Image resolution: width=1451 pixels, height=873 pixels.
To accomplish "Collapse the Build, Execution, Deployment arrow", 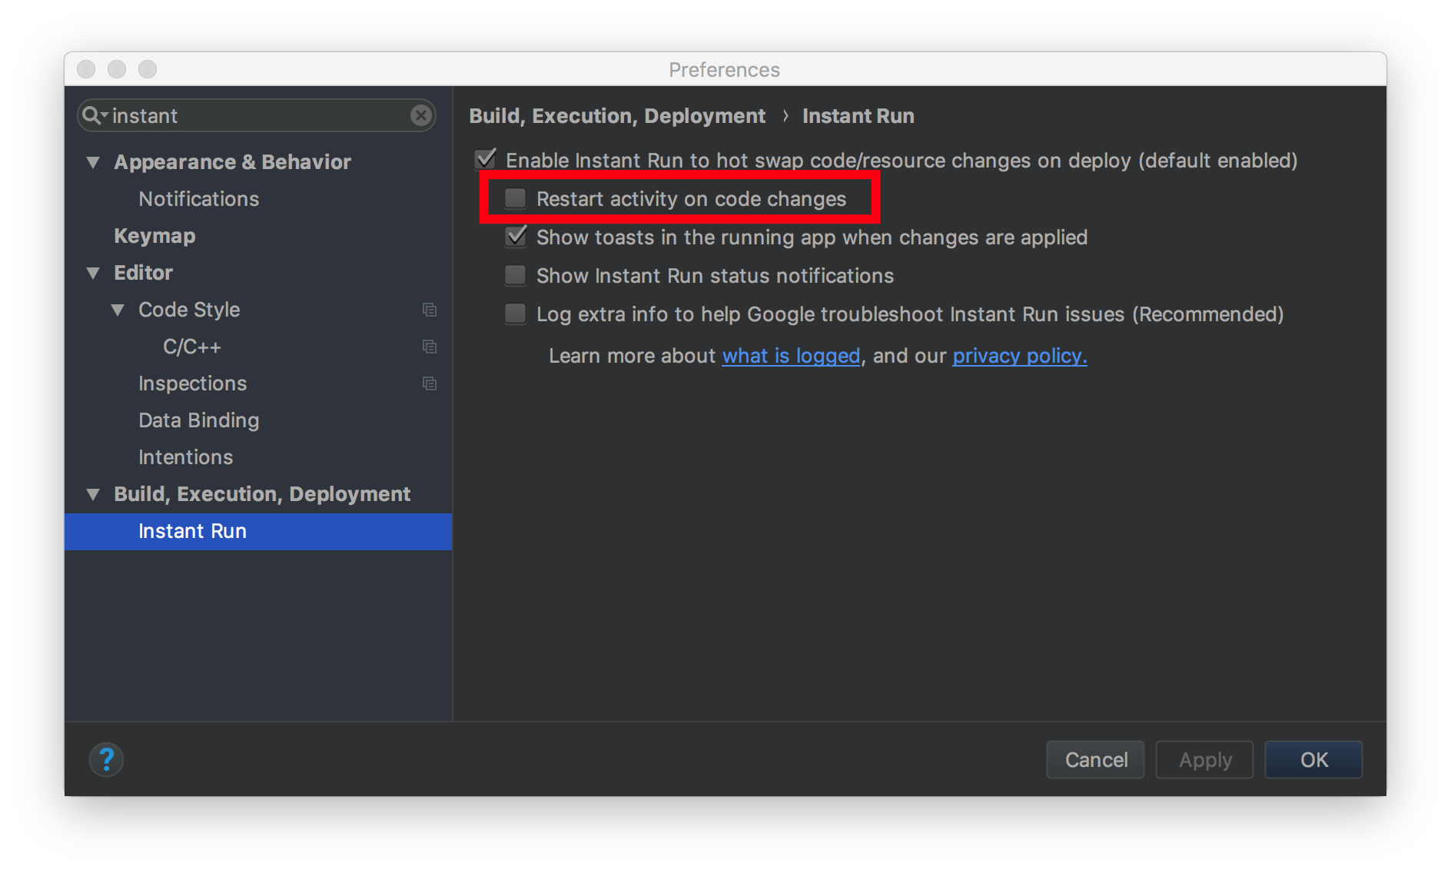I will tap(93, 494).
